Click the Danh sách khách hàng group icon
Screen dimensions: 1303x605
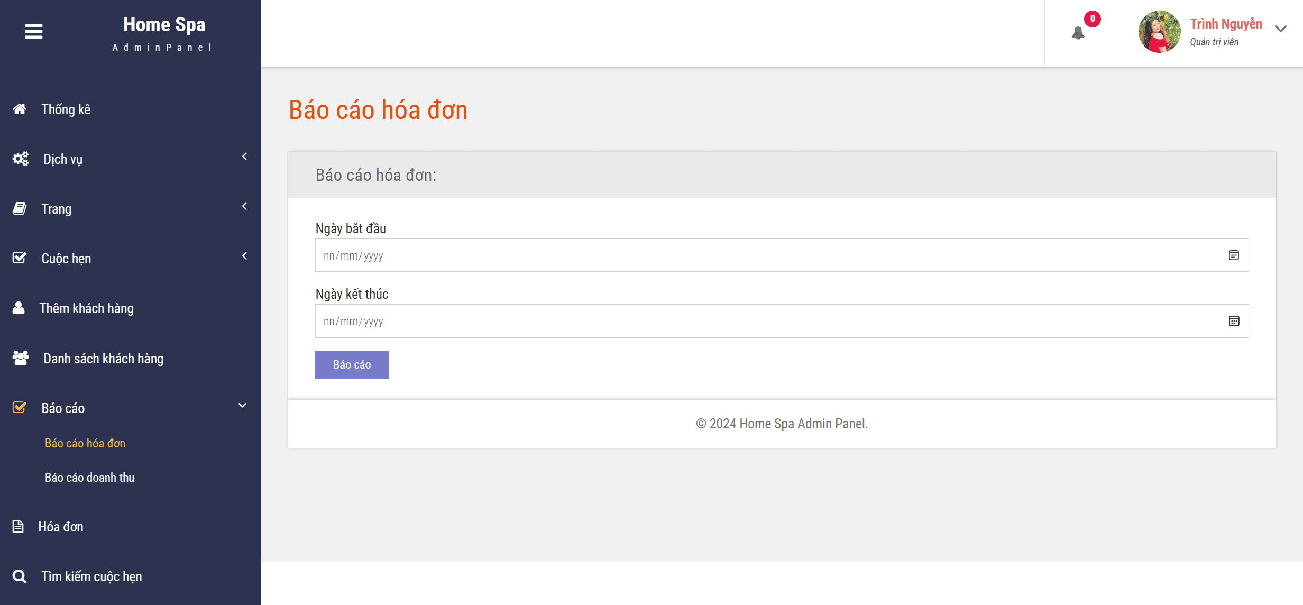tap(21, 358)
